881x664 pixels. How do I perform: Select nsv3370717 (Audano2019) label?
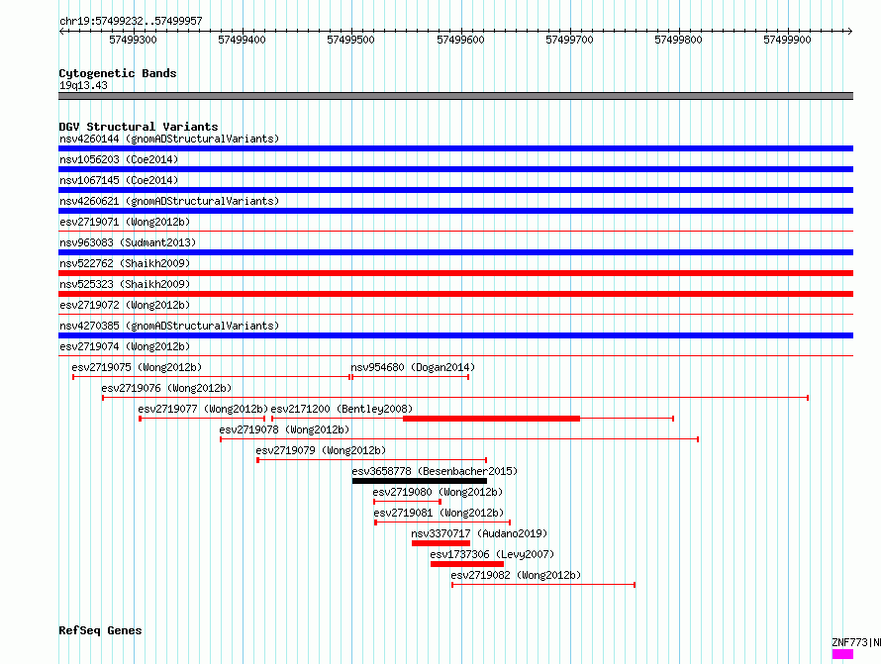point(479,533)
